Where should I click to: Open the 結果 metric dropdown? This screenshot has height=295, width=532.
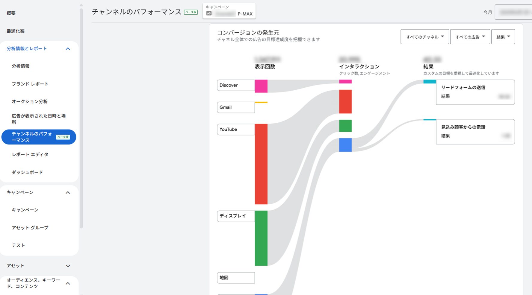click(503, 37)
